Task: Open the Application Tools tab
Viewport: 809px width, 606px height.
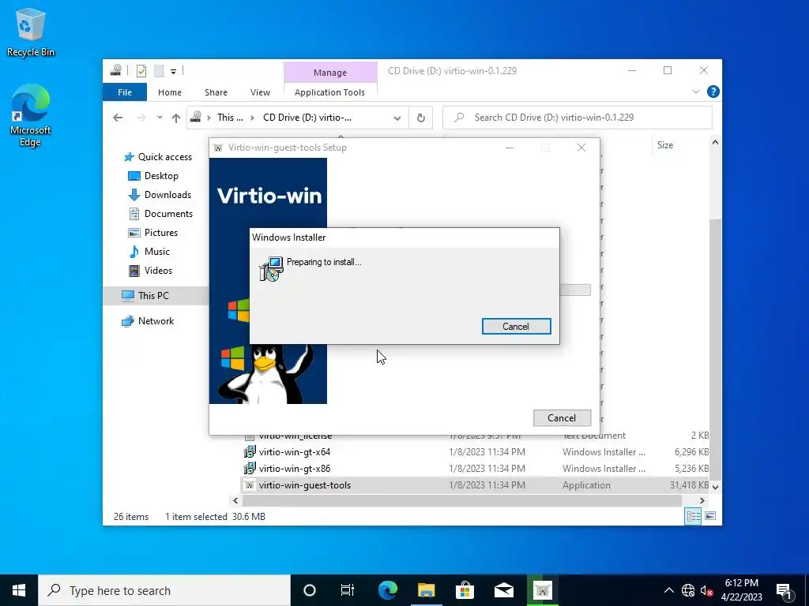Action: [329, 92]
